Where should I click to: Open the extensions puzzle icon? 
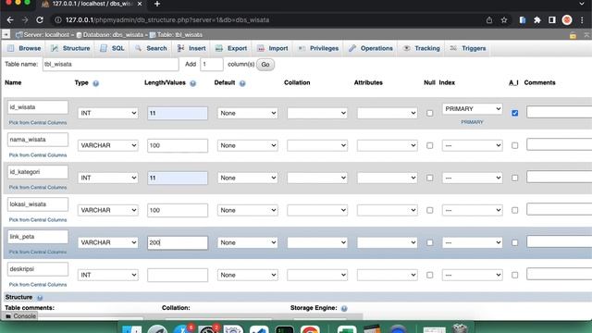point(537,20)
